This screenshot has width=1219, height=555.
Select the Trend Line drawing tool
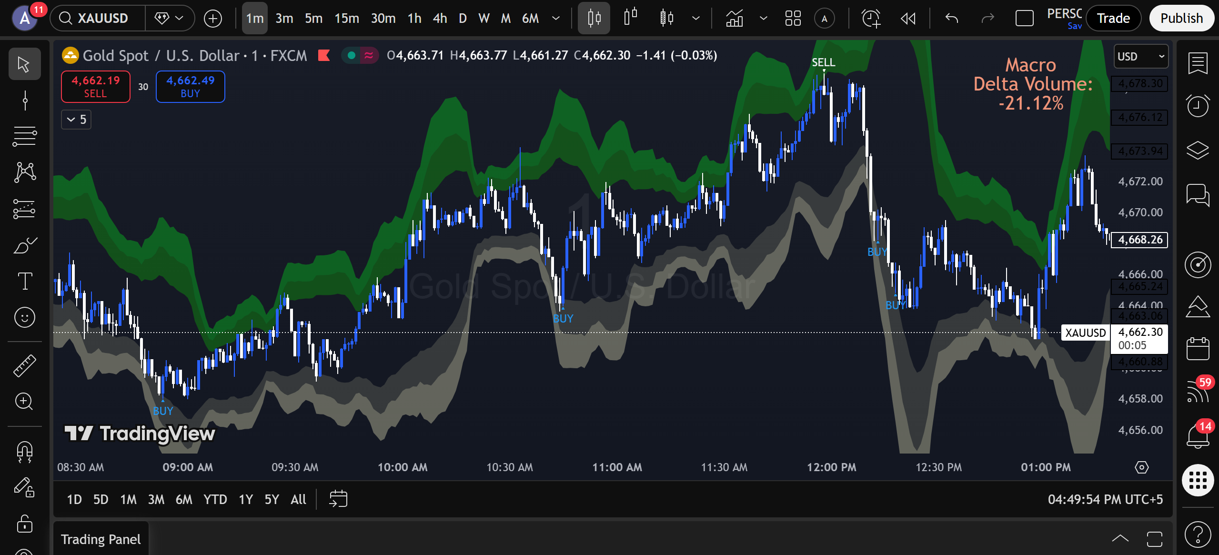25,101
